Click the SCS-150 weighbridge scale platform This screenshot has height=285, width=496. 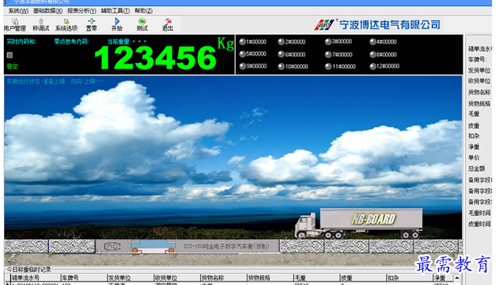[187, 246]
